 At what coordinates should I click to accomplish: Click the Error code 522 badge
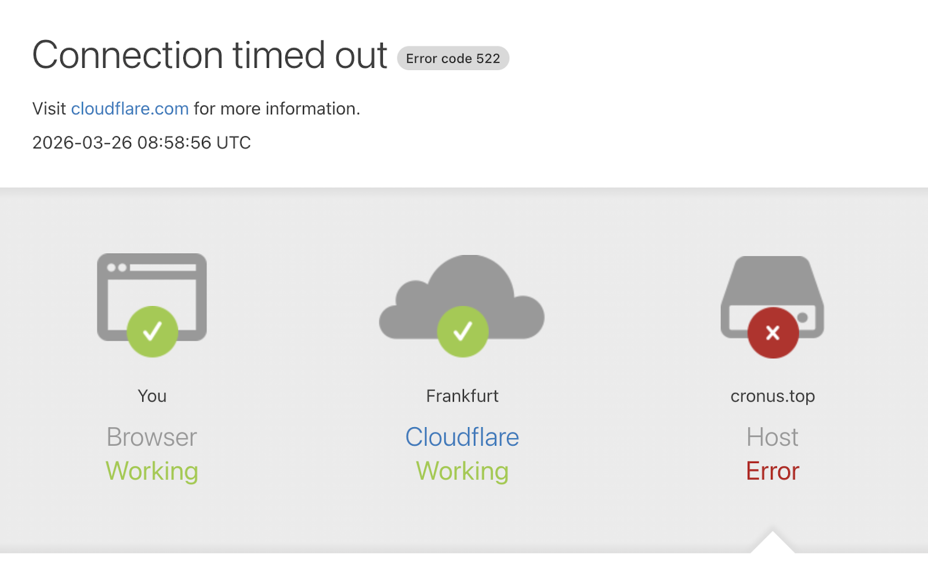453,59
